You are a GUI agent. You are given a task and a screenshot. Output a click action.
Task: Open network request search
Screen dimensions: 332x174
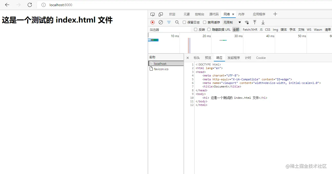tap(177, 22)
